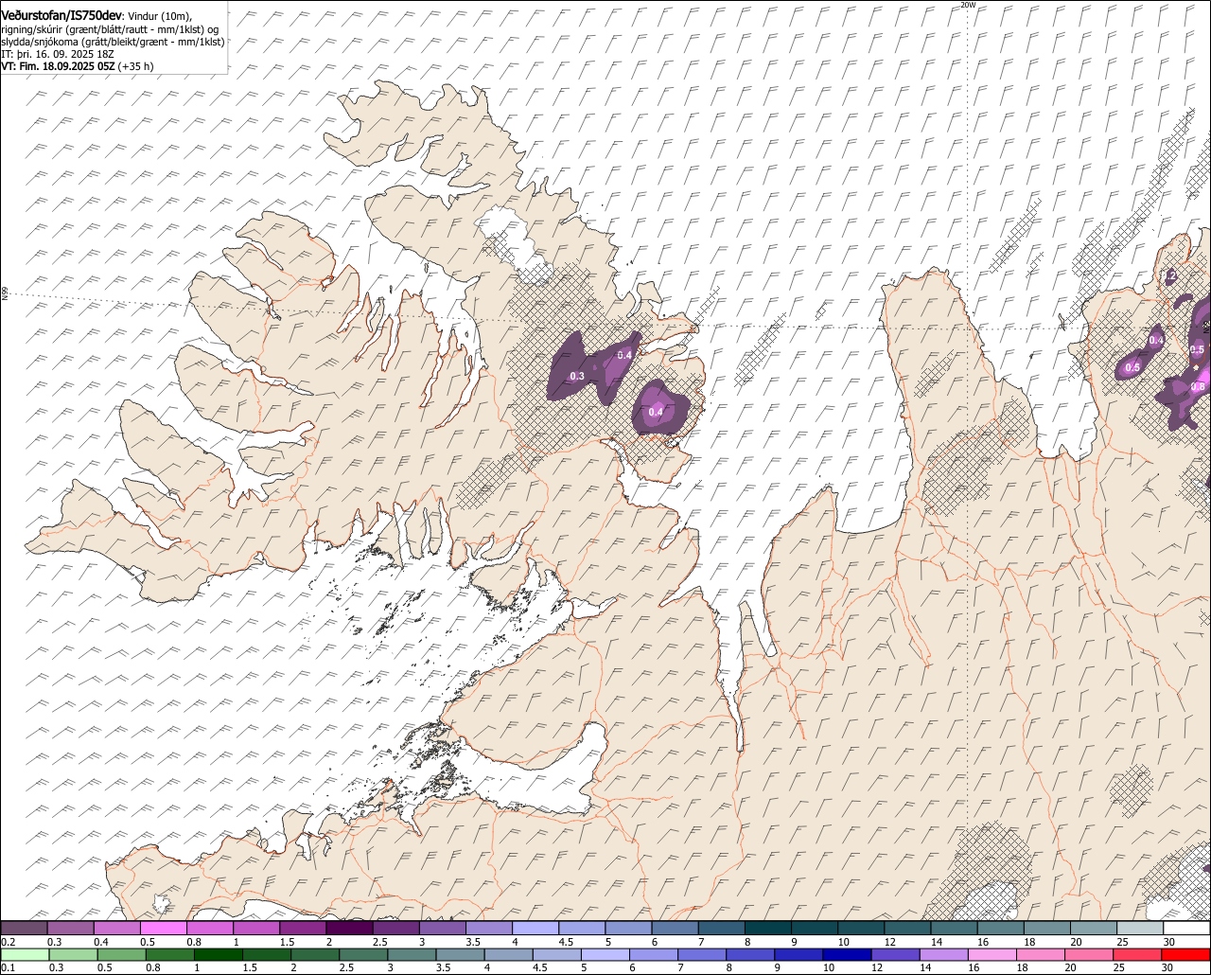Viewport: 1211px width, 975px height.
Task: Pick the pink rain swatch labeled 20
Action: coord(1089,954)
